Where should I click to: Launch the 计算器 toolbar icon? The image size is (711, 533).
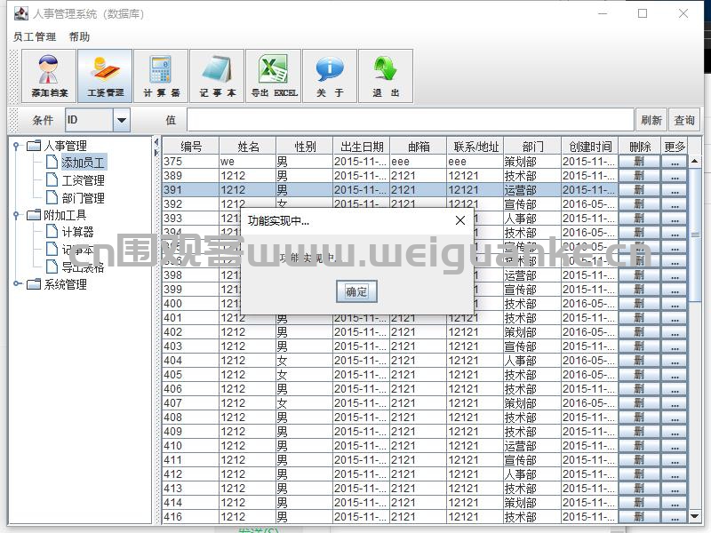pyautogui.click(x=161, y=76)
